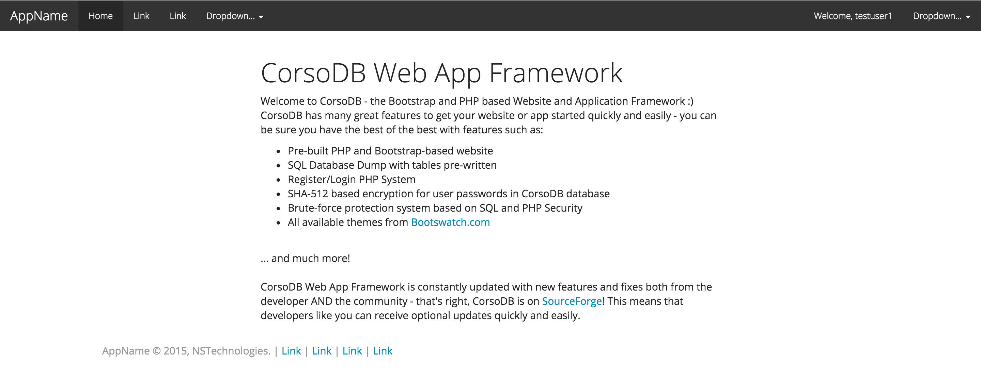
Task: Expand the Dropdown in the top-right corner
Action: (x=940, y=16)
